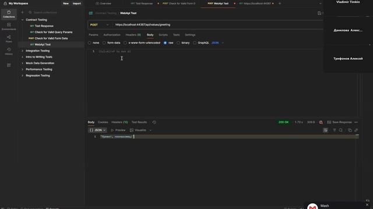Click the configure sidebar icon below History

click(x=9, y=65)
